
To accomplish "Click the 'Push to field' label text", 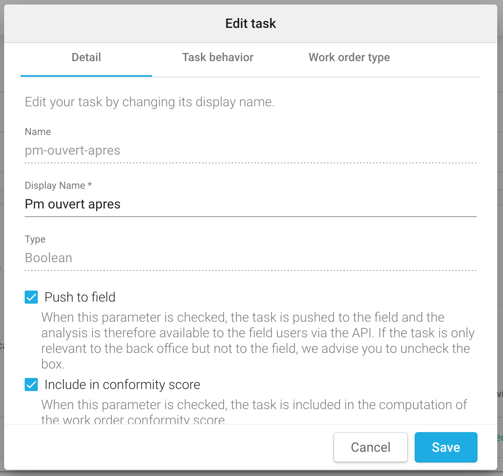I will tap(80, 297).
